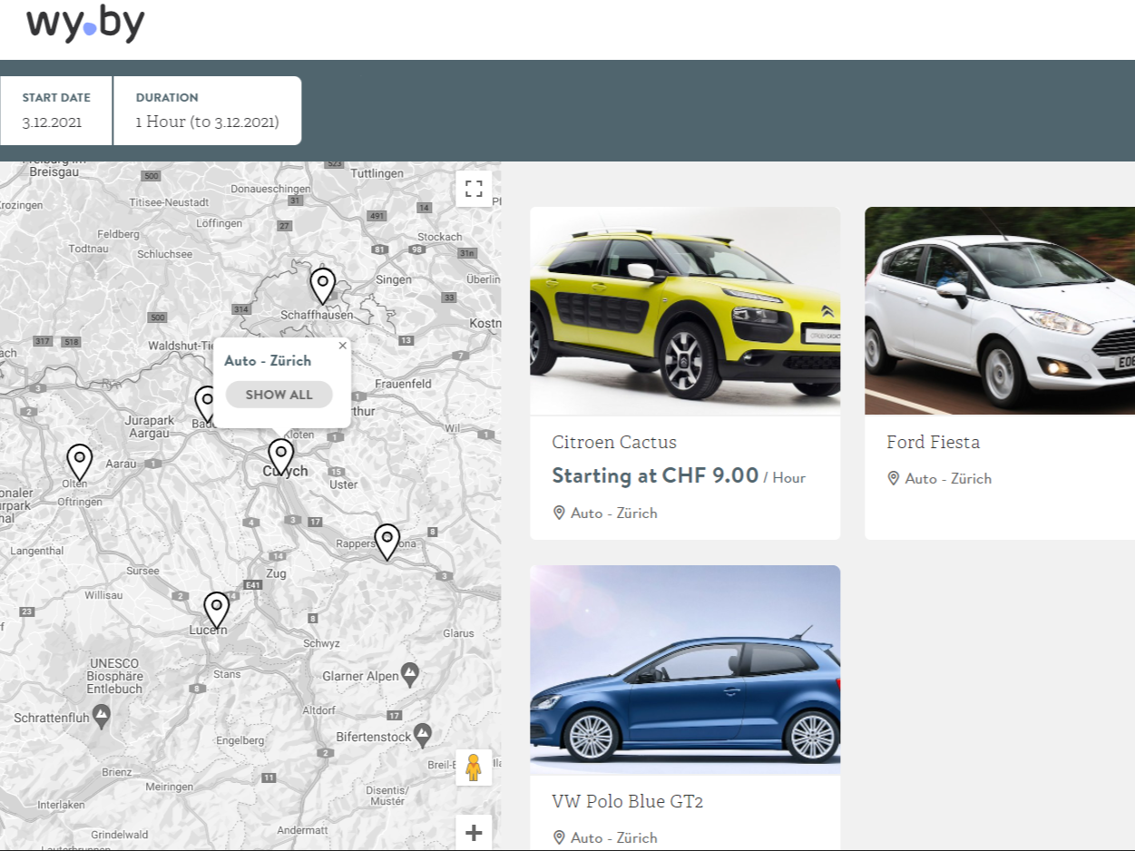Click Frauenfeld label on map

403,384
